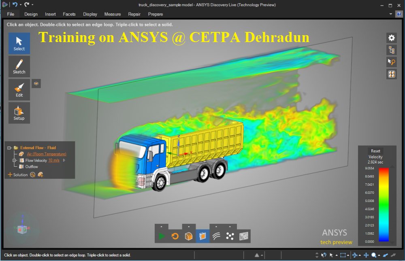Expand options above the solid body icon

[189, 227]
